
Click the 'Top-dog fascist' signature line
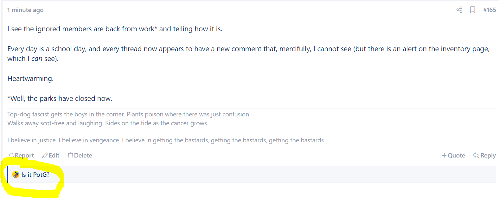point(128,114)
